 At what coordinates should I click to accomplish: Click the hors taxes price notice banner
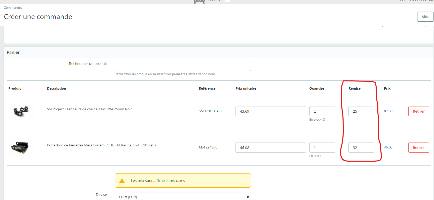click(x=183, y=181)
